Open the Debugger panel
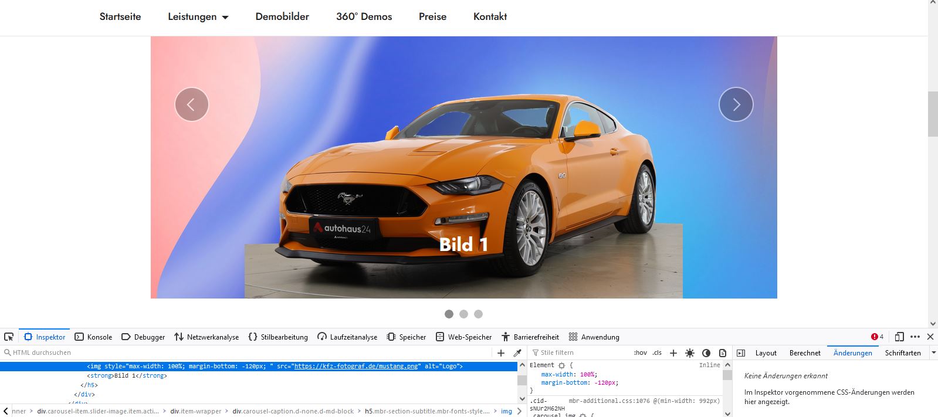Viewport: 938px width, 417px height. point(143,337)
